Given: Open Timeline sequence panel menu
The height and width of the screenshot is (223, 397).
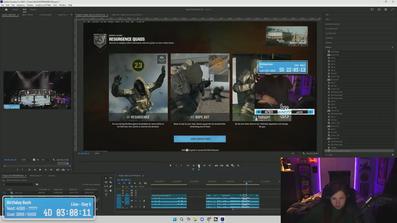Looking at the screenshot, I should click(143, 176).
